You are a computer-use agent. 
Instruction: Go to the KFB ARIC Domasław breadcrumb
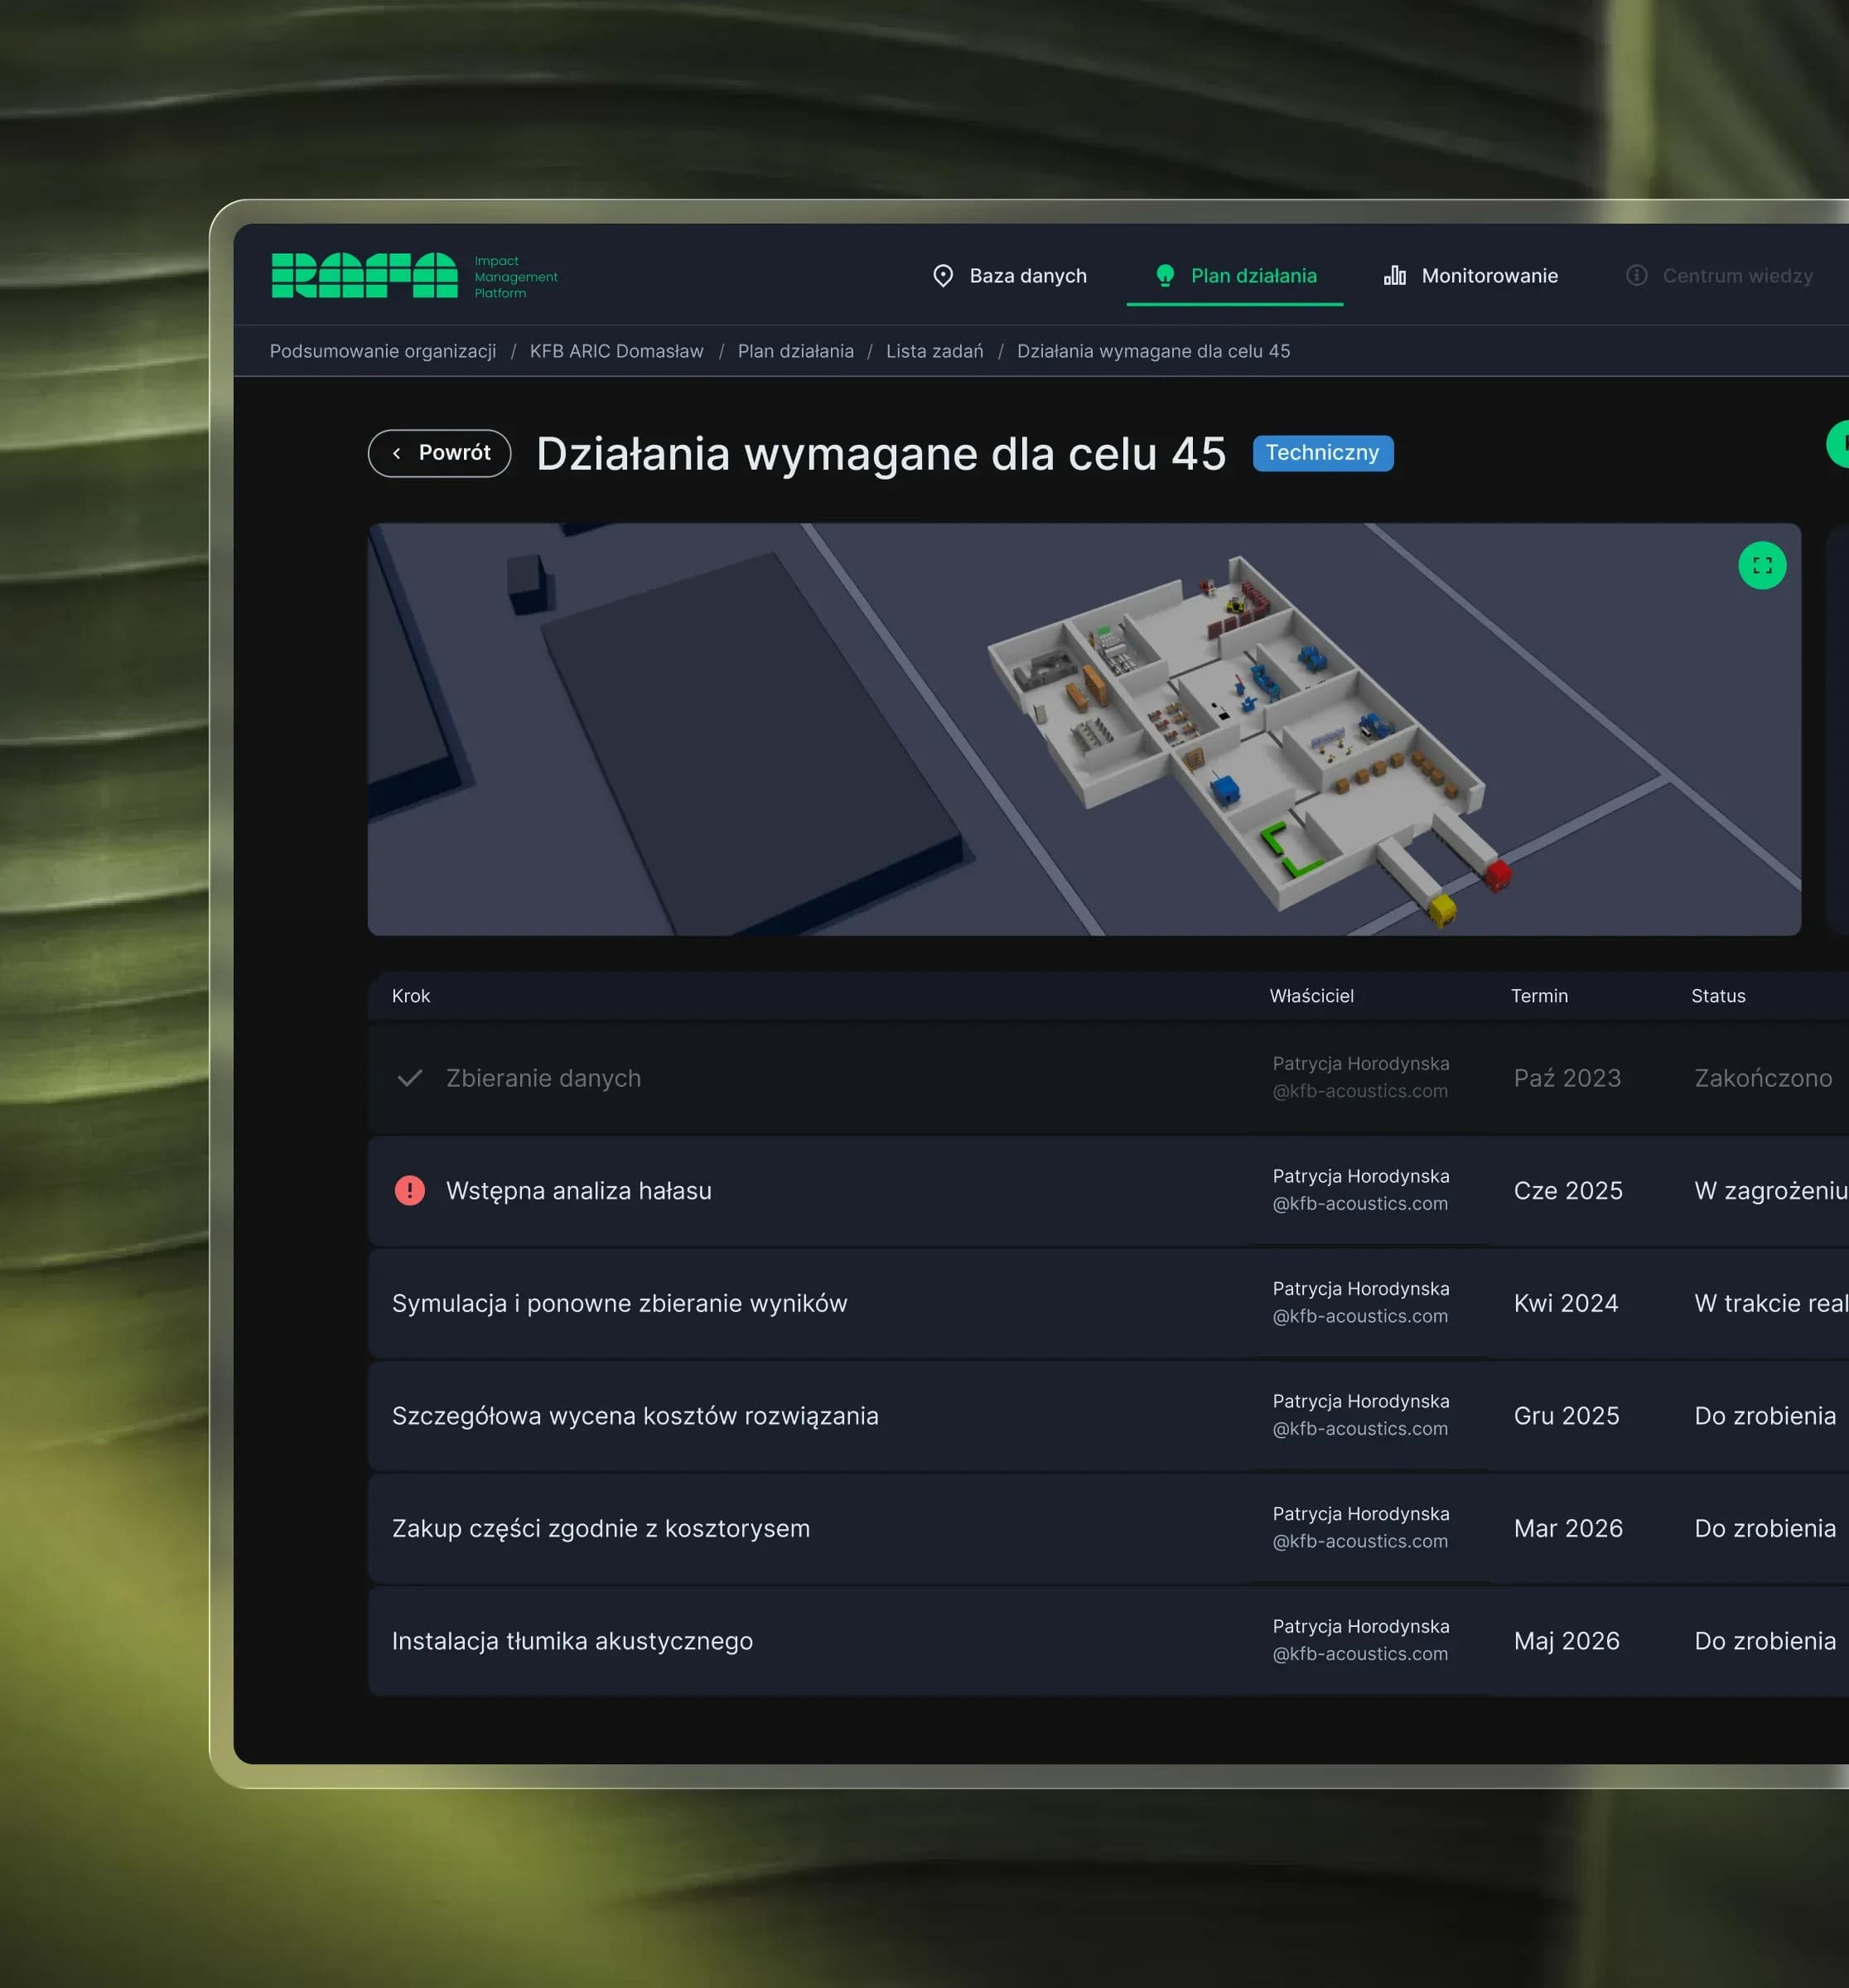pos(616,351)
